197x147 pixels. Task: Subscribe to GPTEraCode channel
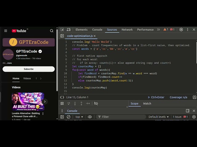point(29,69)
